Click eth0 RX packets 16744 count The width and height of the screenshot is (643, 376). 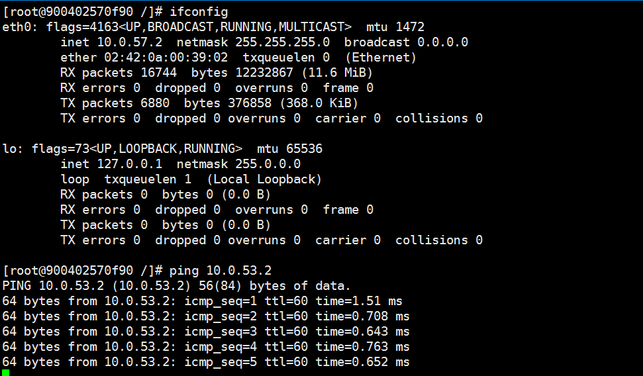tap(159, 73)
